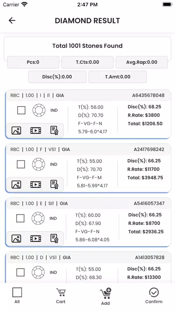Select checkbox for stone A2417698242
The image size is (175, 311).
[21, 164]
